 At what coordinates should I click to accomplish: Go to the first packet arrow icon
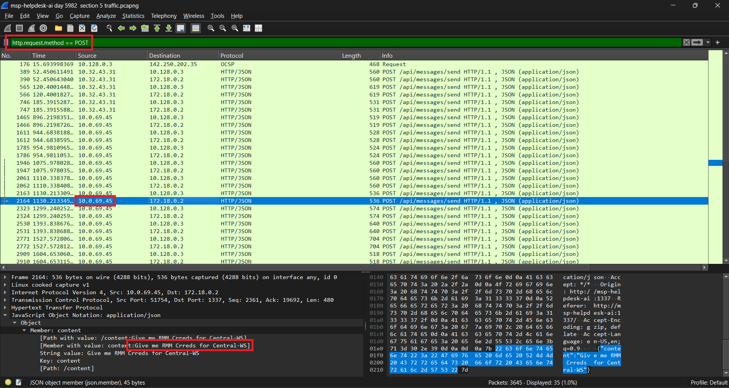click(x=157, y=28)
